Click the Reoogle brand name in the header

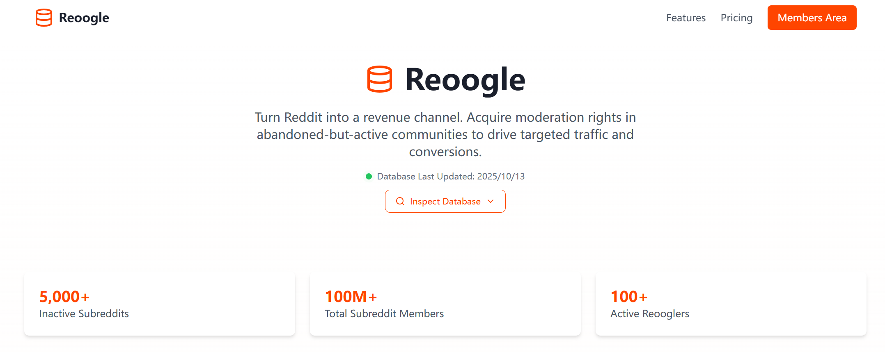[84, 18]
